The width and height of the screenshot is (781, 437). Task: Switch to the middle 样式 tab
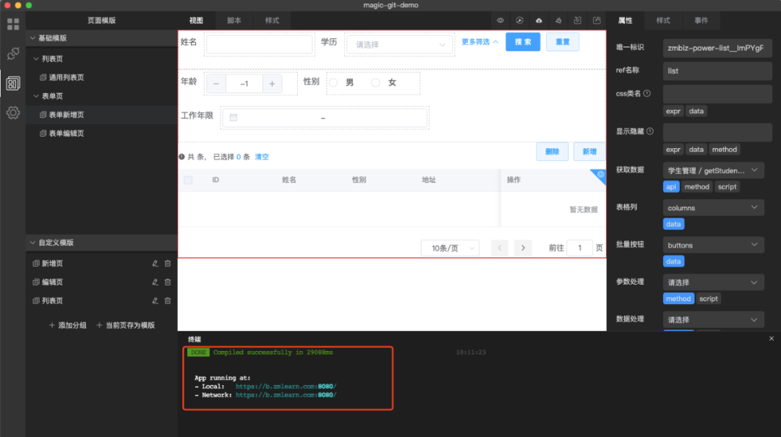tap(272, 20)
